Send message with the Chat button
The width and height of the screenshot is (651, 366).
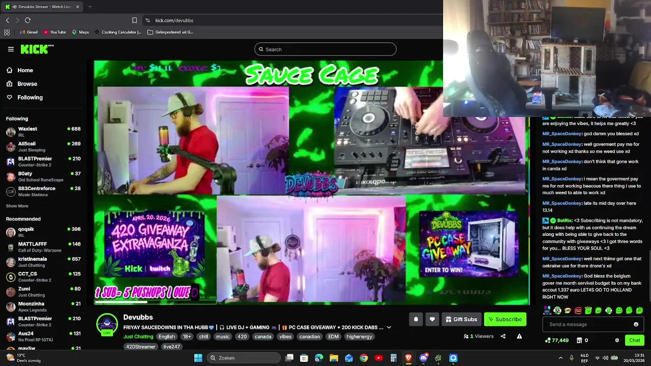(635, 340)
